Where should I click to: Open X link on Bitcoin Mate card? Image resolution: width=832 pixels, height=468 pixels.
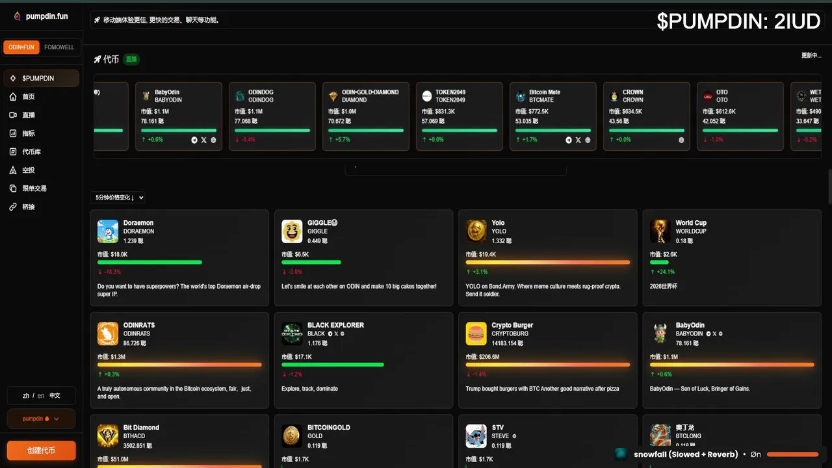click(578, 140)
